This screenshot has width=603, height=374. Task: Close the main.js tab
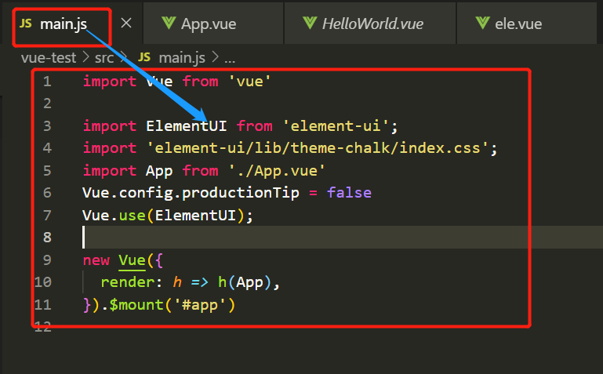point(126,24)
